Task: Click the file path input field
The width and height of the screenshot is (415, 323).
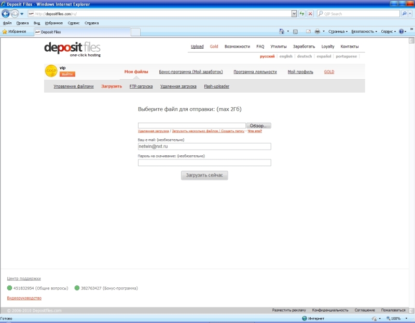Action: pos(192,125)
